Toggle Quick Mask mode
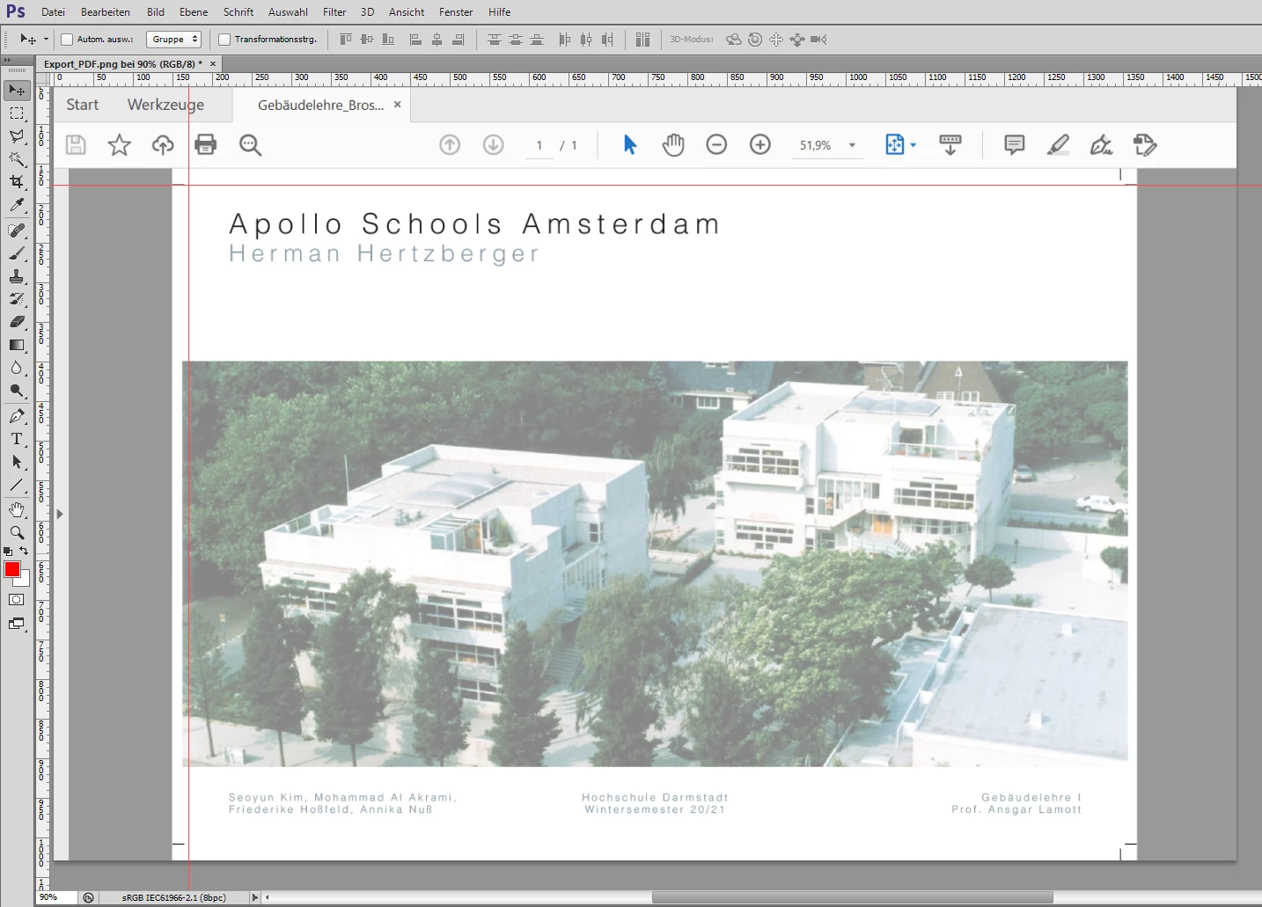 pyautogui.click(x=17, y=600)
